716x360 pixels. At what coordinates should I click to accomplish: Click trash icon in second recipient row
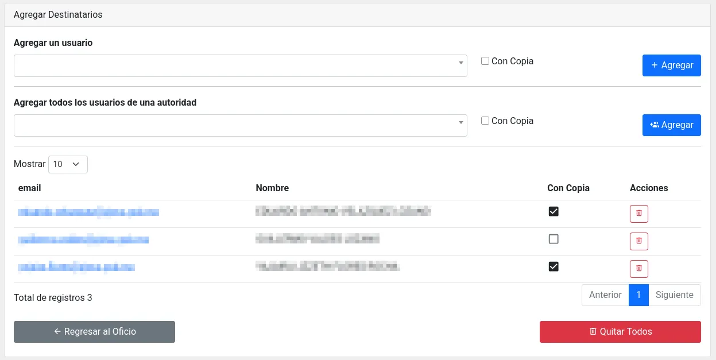click(638, 241)
